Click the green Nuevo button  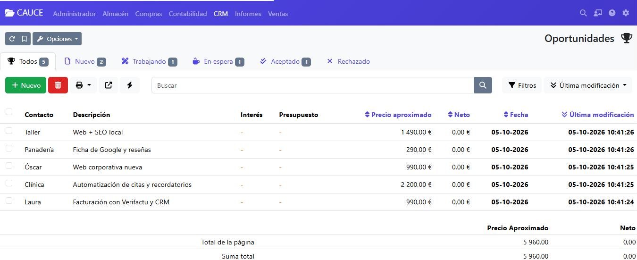26,85
